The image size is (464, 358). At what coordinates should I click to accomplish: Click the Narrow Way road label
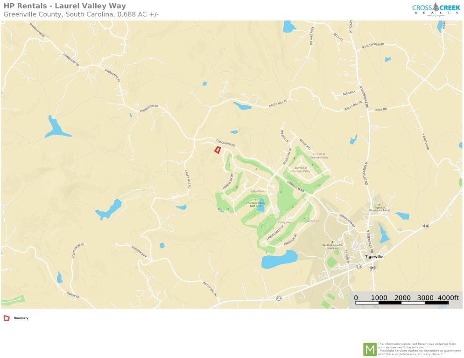[139, 251]
